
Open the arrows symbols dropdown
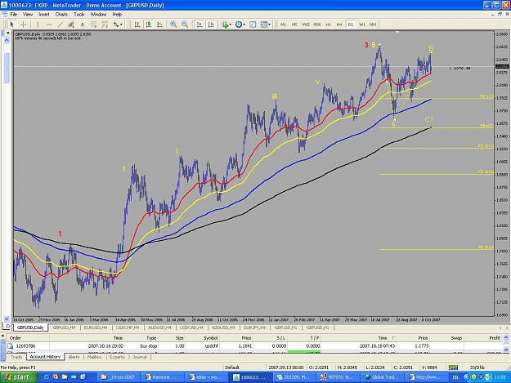pos(118,24)
